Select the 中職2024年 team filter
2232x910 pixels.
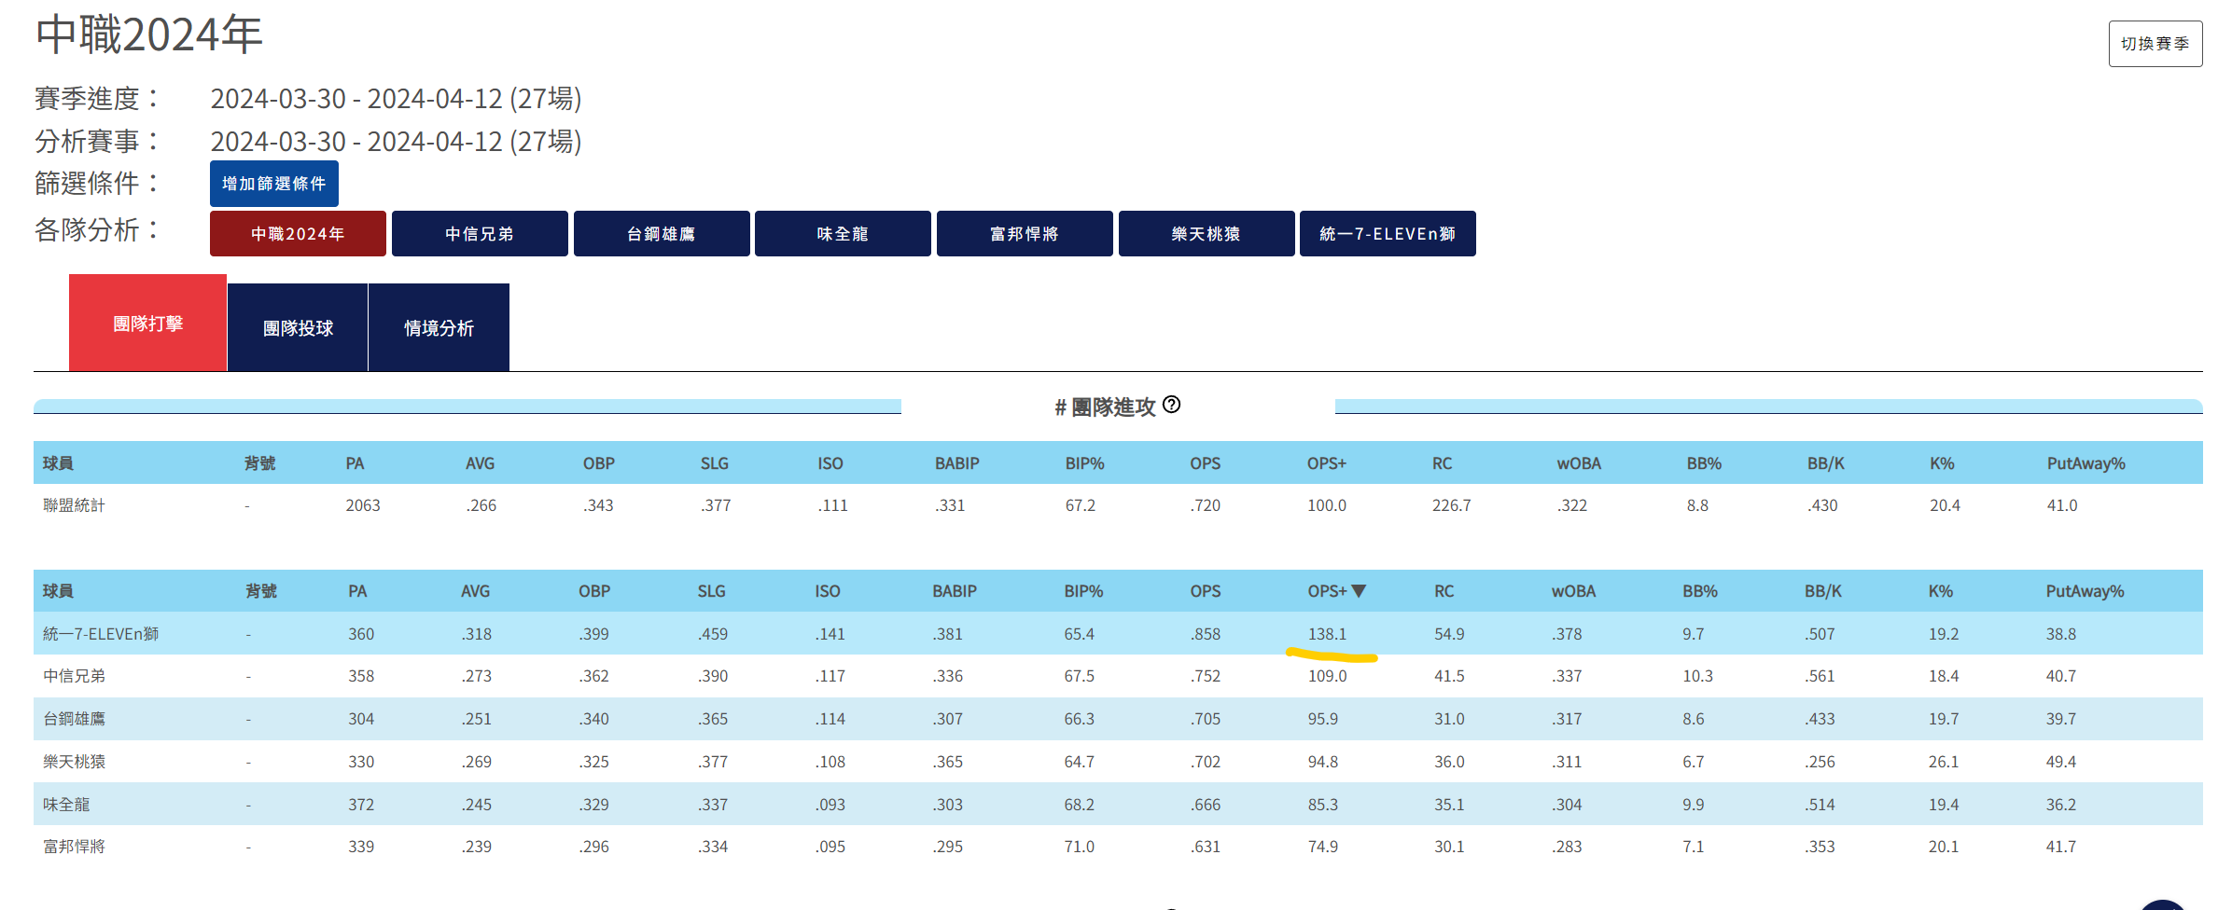tap(298, 234)
